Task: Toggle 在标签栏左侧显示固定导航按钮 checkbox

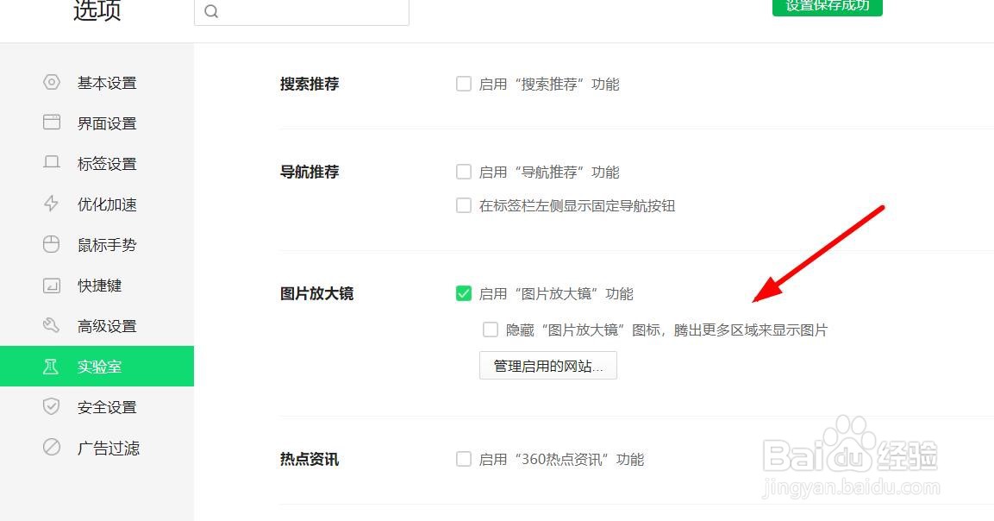Action: [464, 205]
